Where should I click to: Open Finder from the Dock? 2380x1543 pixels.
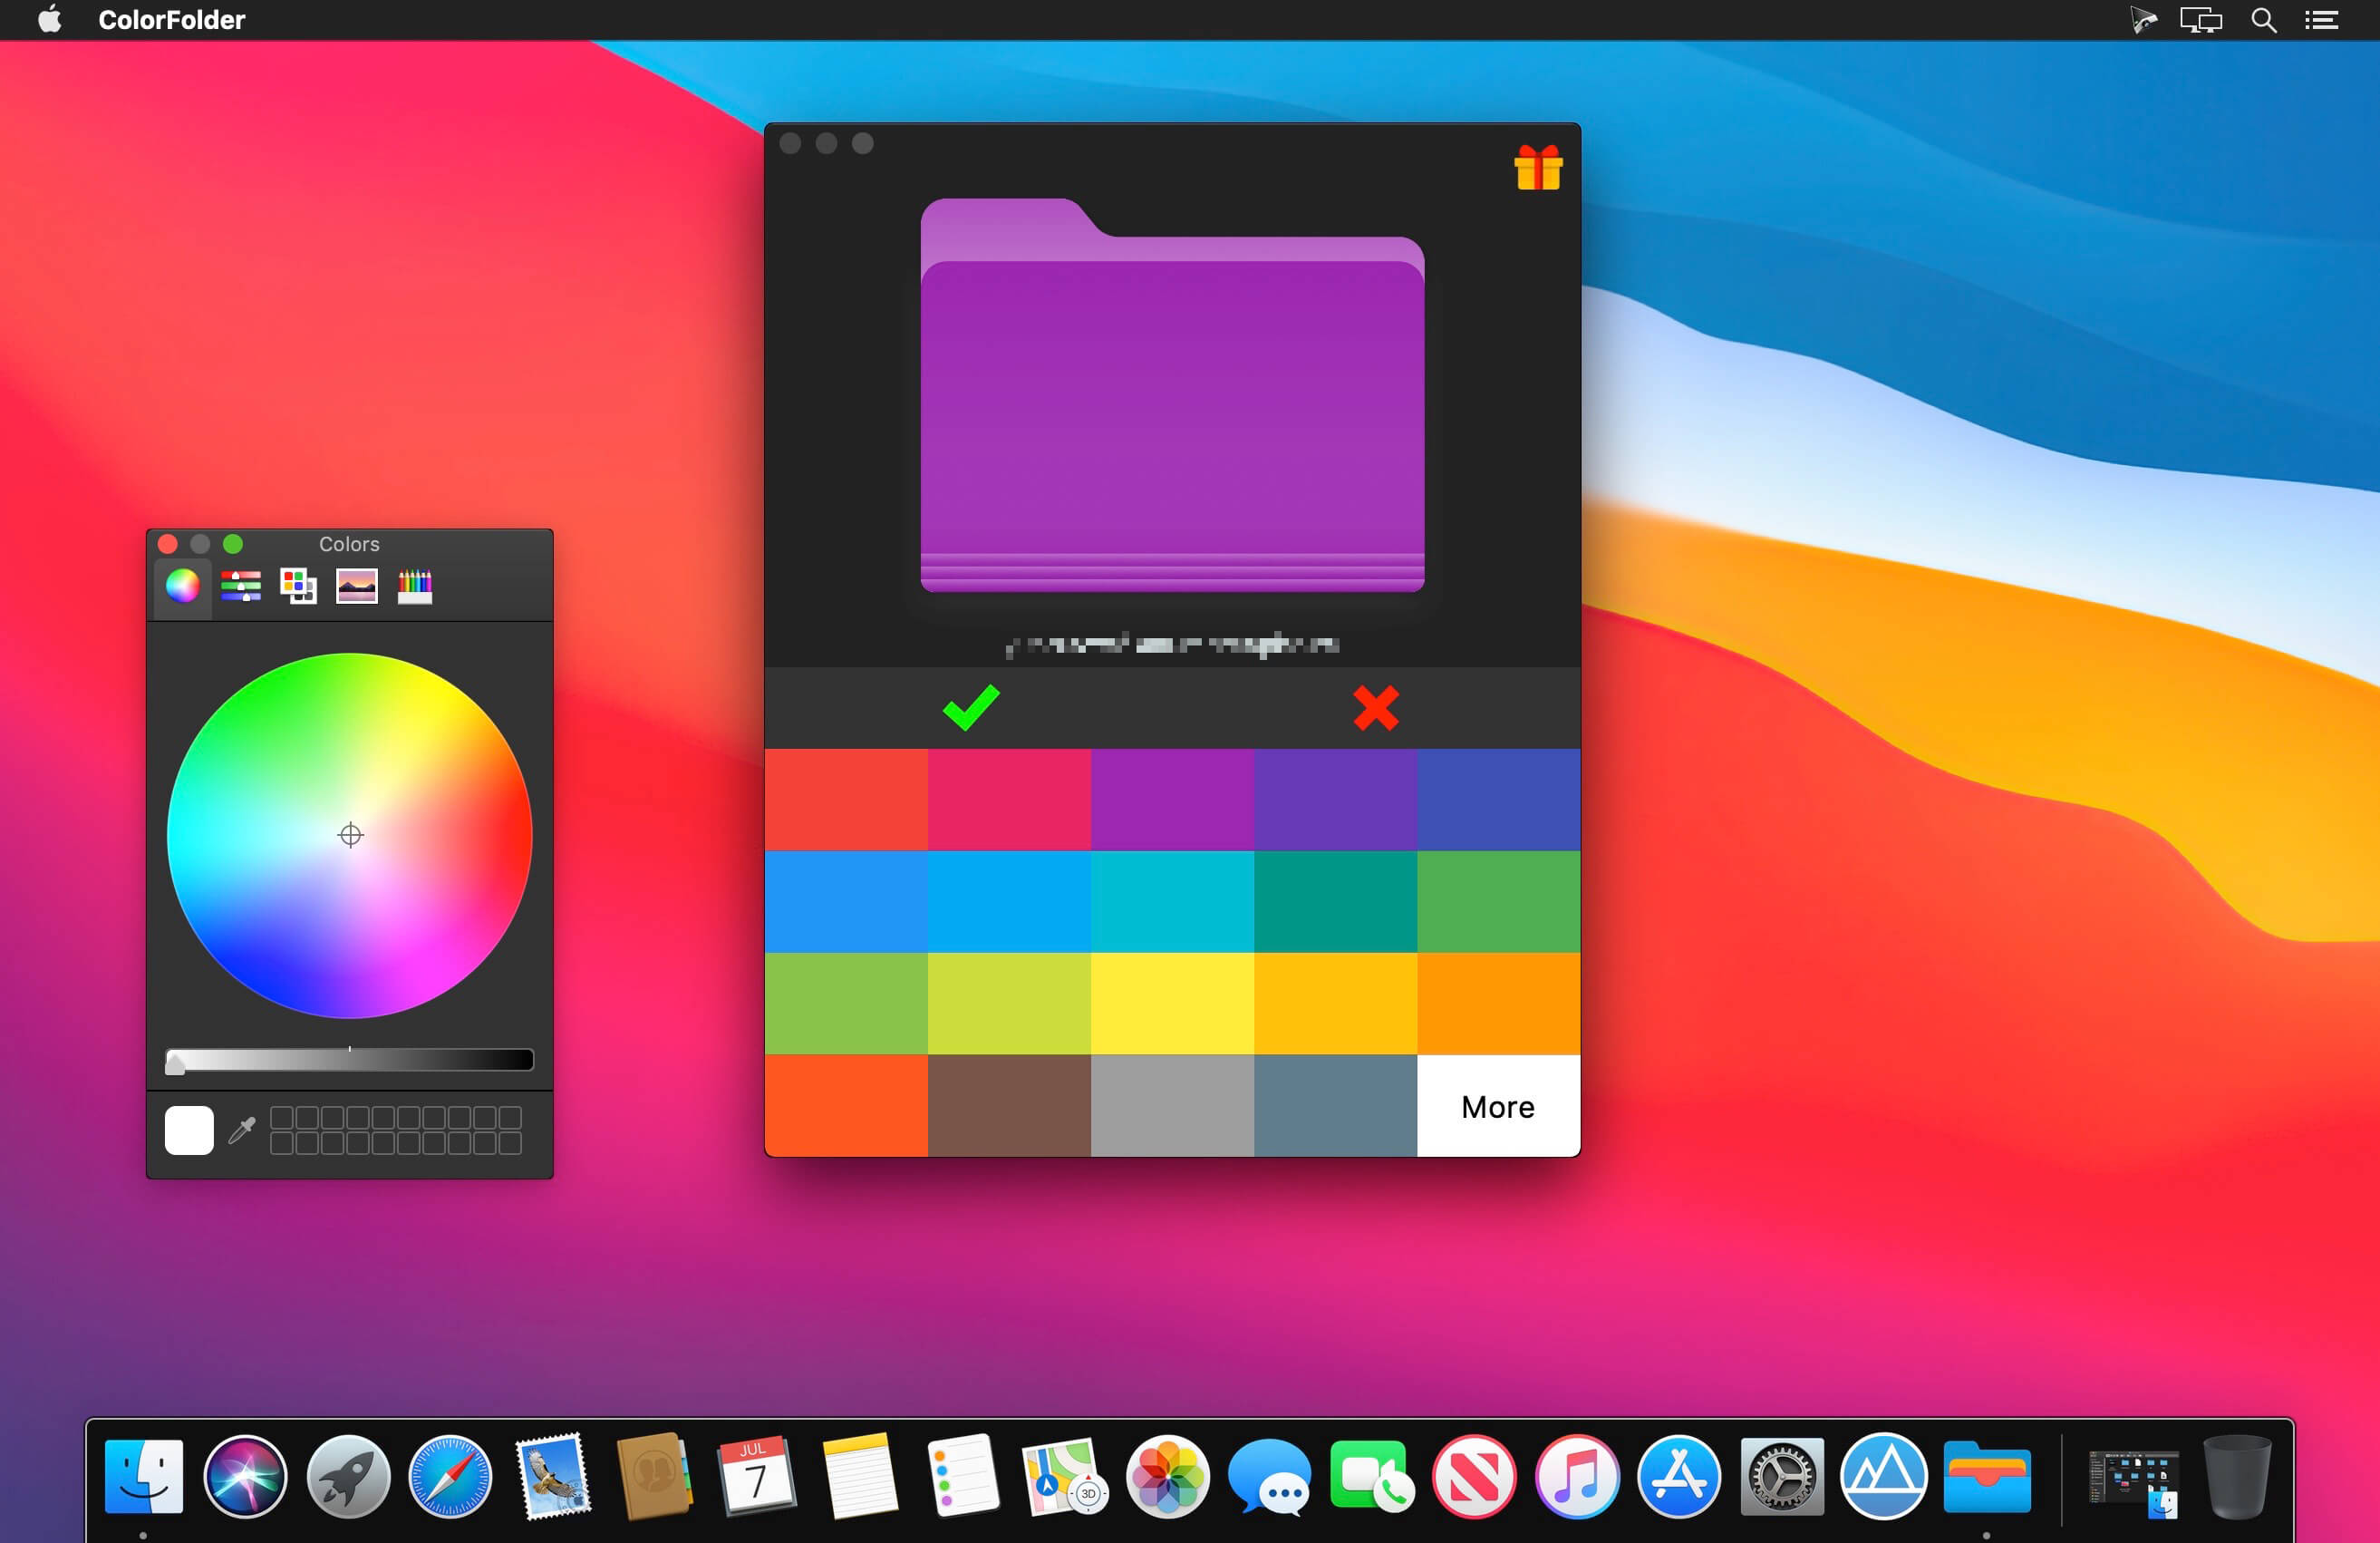click(x=144, y=1476)
